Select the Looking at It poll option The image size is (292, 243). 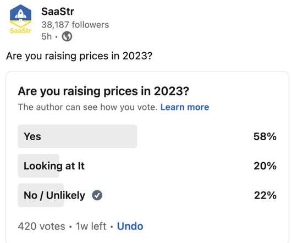147,165
